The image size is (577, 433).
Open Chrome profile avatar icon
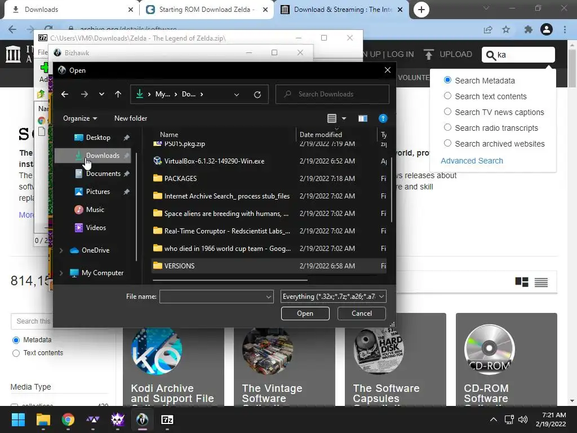coord(547,29)
